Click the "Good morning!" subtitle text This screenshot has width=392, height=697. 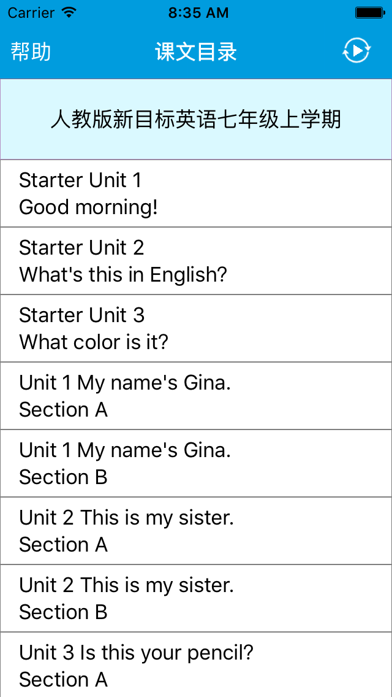pos(88,207)
